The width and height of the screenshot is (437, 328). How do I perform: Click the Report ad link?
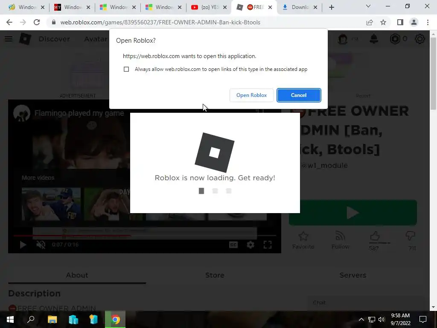pos(363,96)
